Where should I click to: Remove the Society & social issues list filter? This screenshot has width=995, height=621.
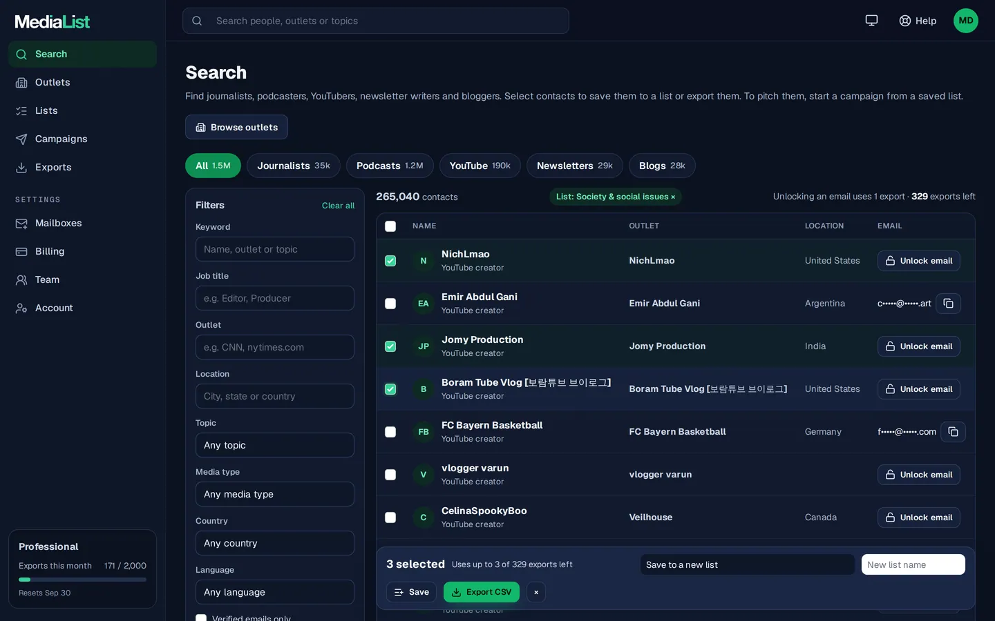click(x=673, y=197)
